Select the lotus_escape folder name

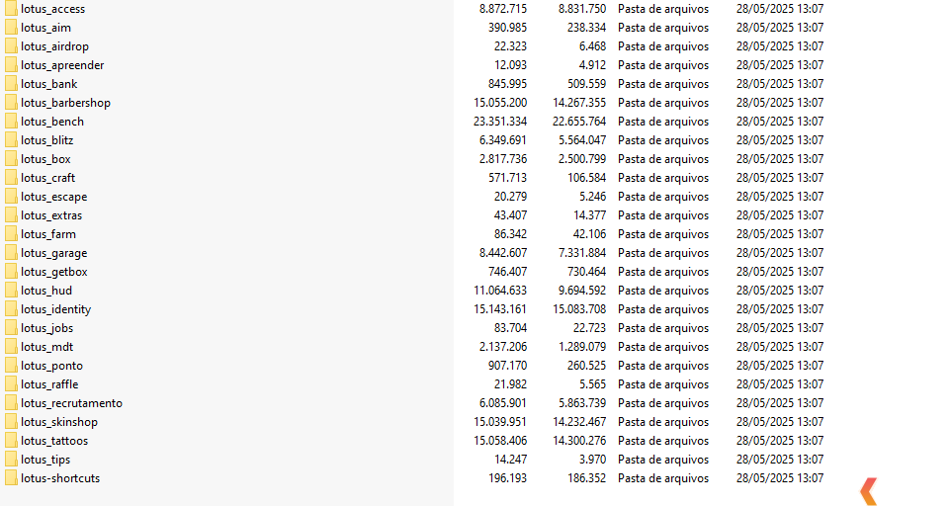click(53, 197)
